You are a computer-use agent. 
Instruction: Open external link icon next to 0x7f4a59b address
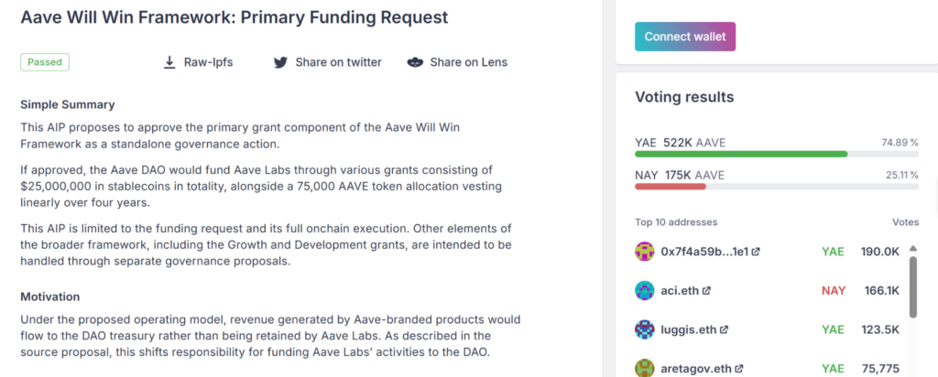coord(756,251)
